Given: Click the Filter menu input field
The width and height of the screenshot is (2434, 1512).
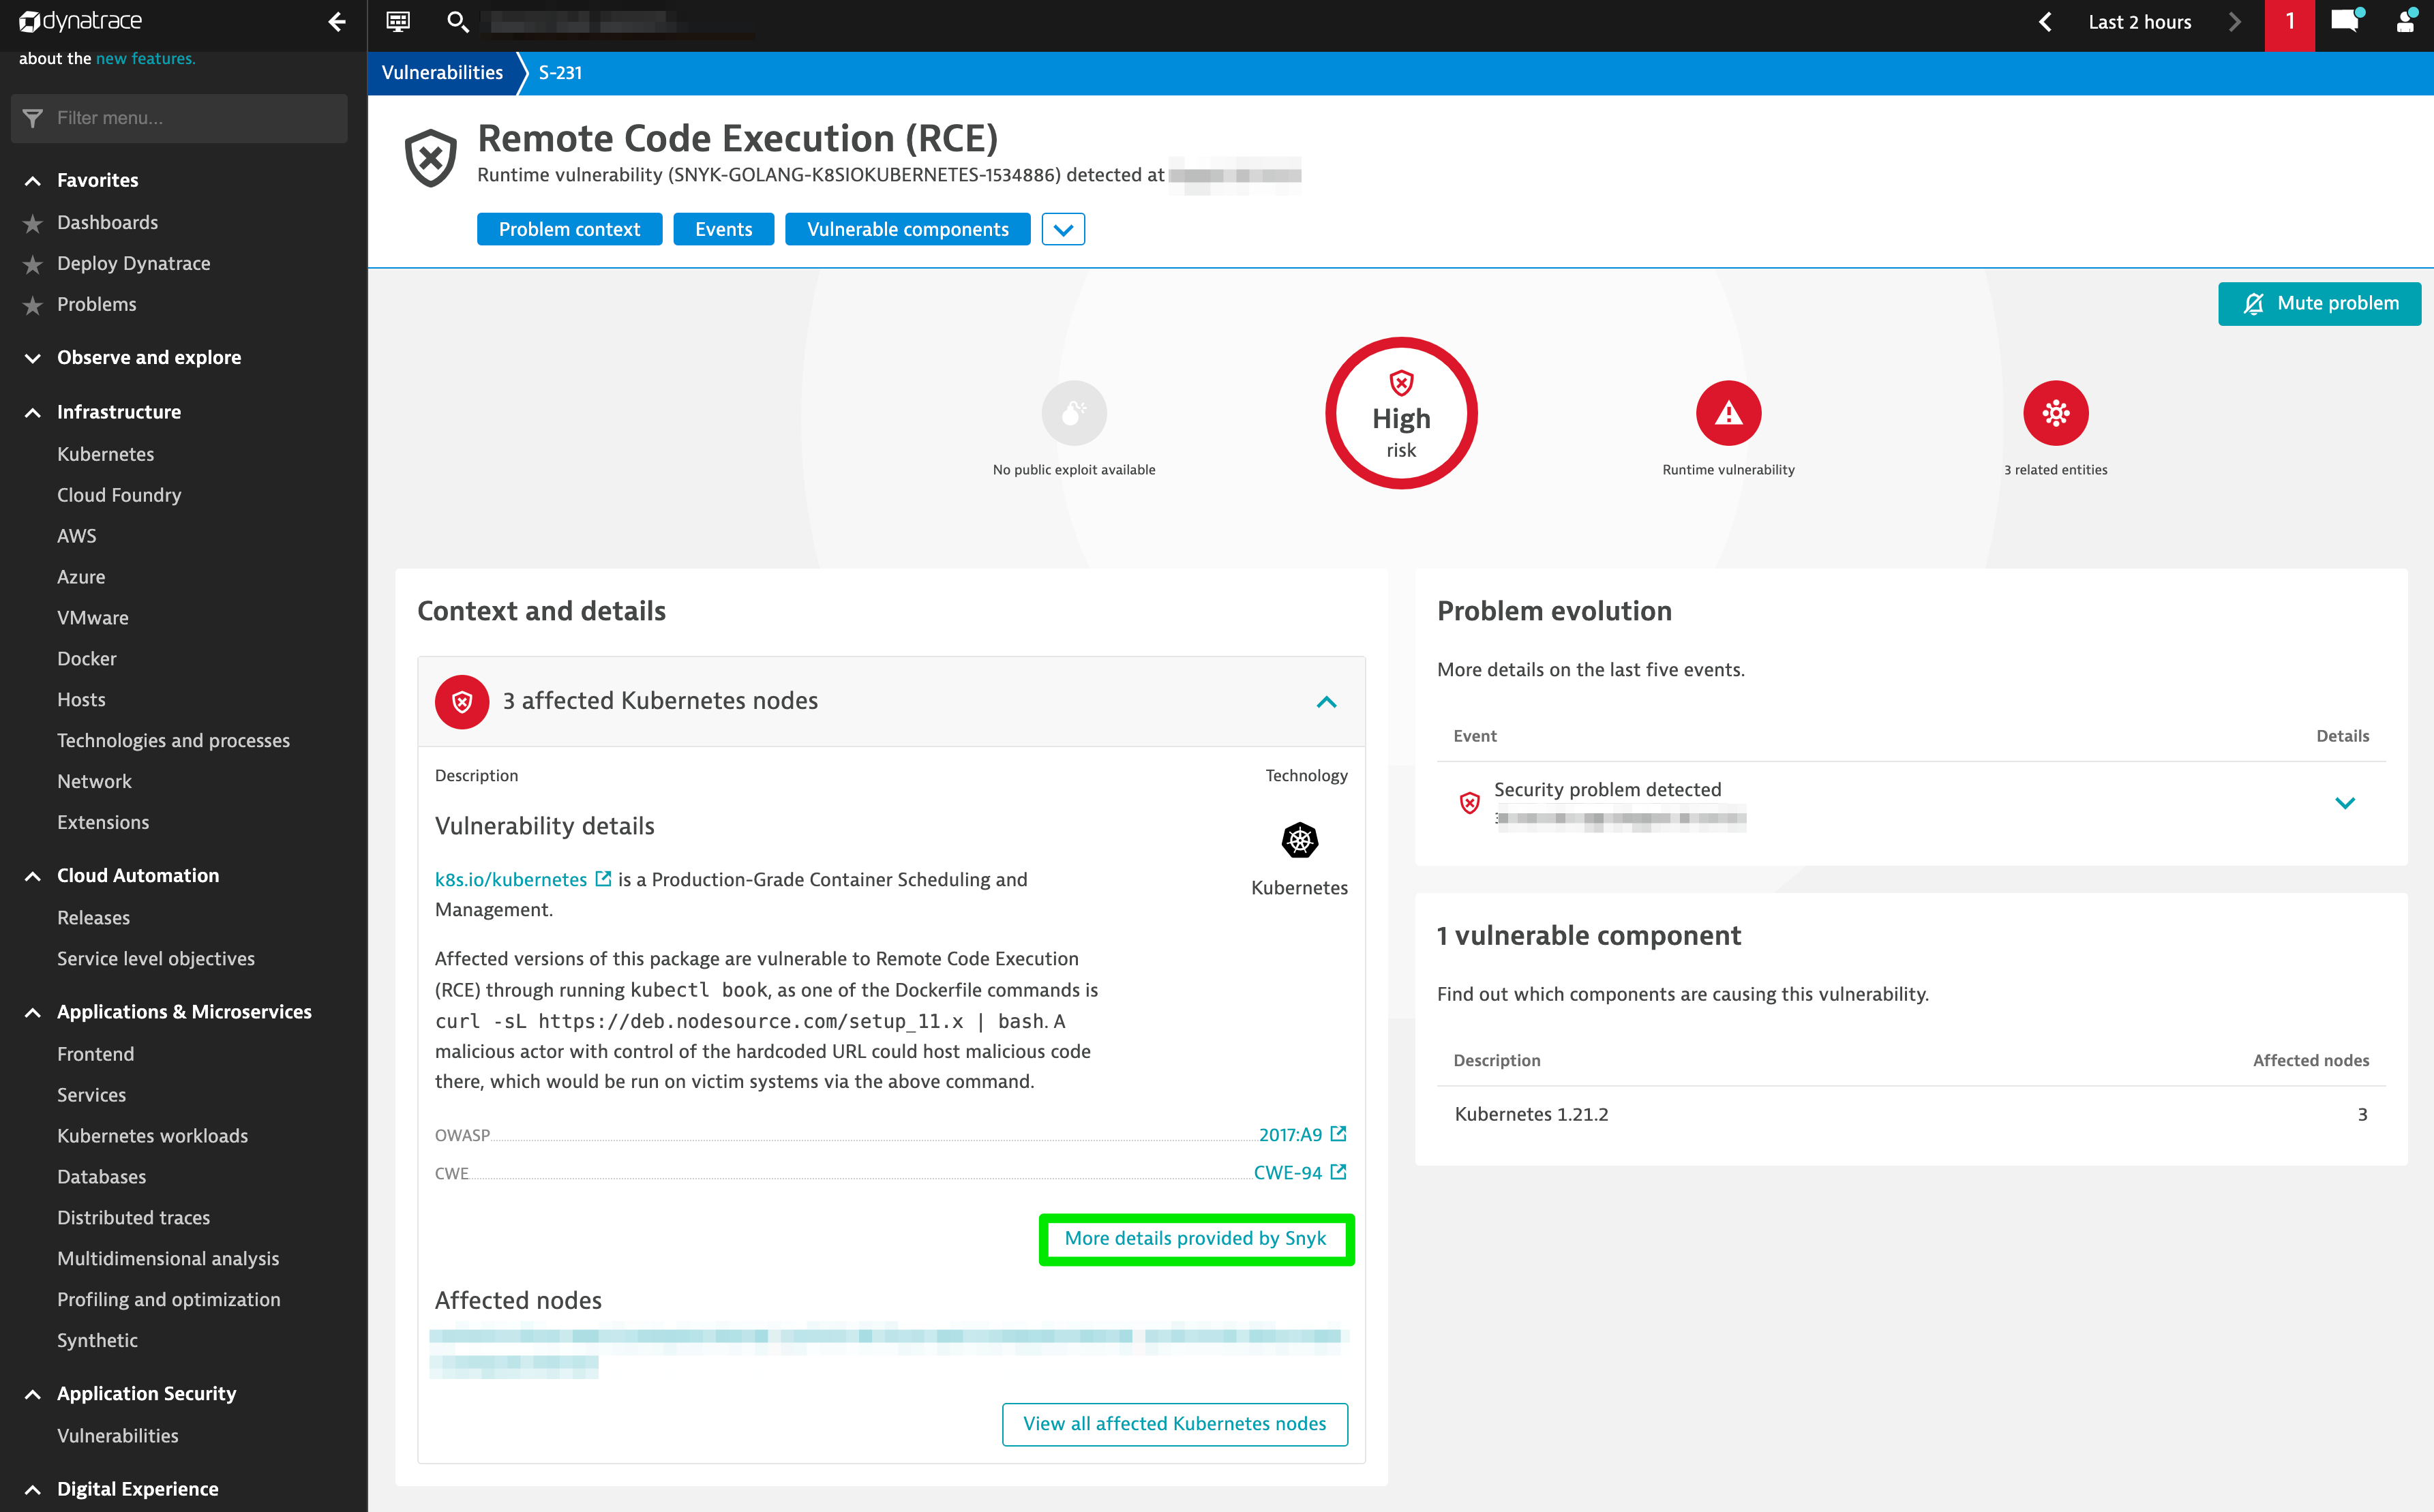Looking at the screenshot, I should (x=179, y=118).
